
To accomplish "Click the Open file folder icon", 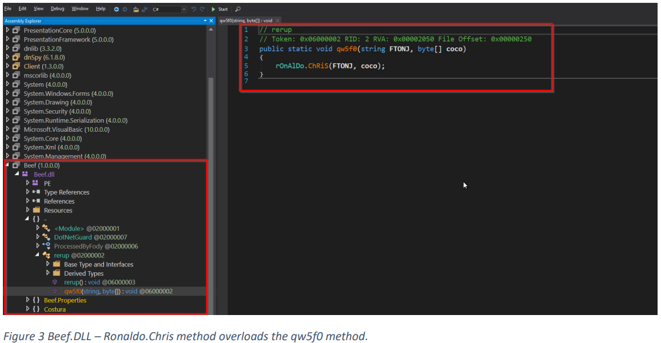I will tap(136, 9).
